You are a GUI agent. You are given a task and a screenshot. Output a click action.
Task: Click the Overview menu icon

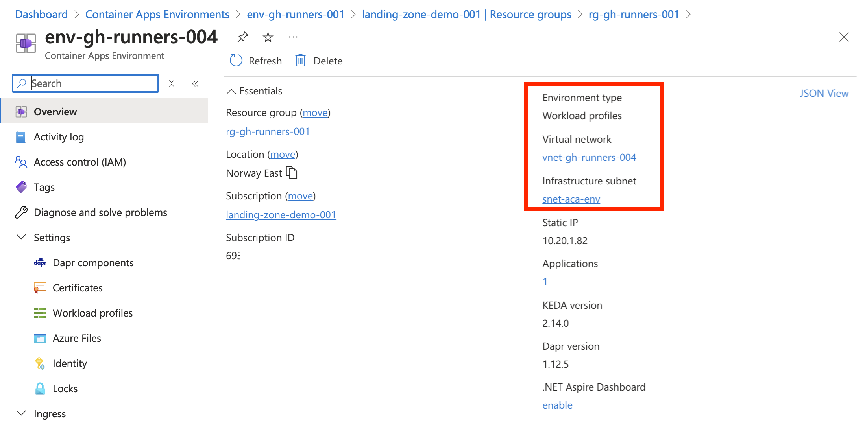tap(21, 112)
